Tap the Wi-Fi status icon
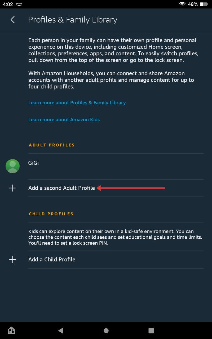This screenshot has height=339, width=212. point(182,4)
